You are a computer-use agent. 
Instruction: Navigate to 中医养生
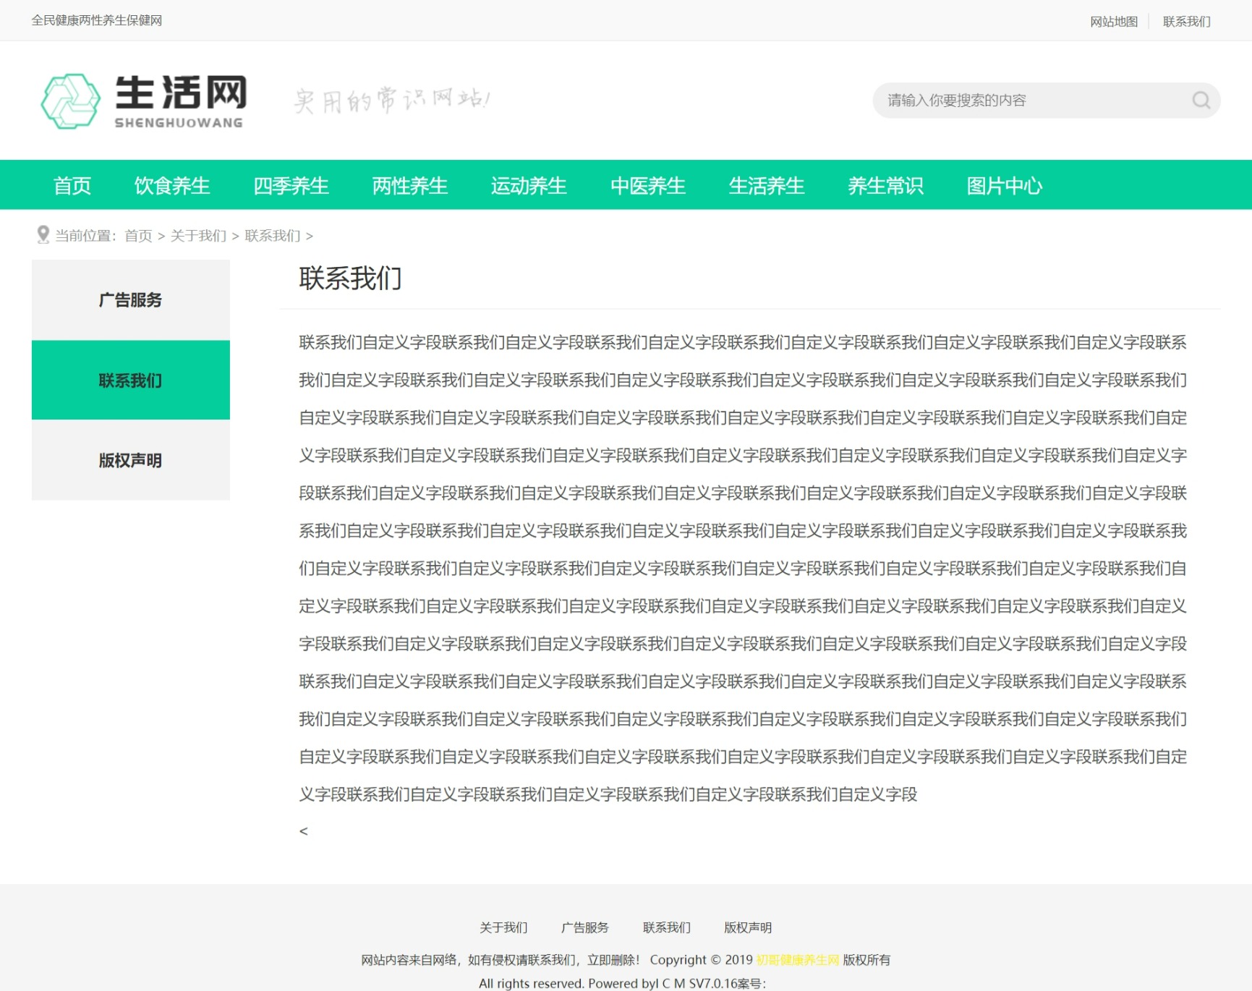coord(648,186)
